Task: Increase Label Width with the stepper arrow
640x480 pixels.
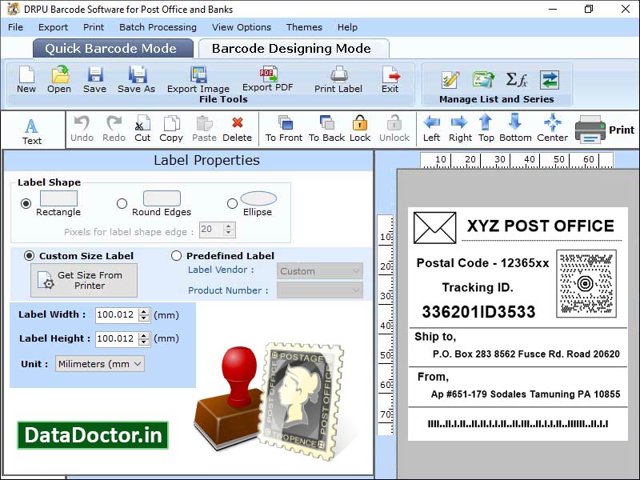Action: point(142,312)
